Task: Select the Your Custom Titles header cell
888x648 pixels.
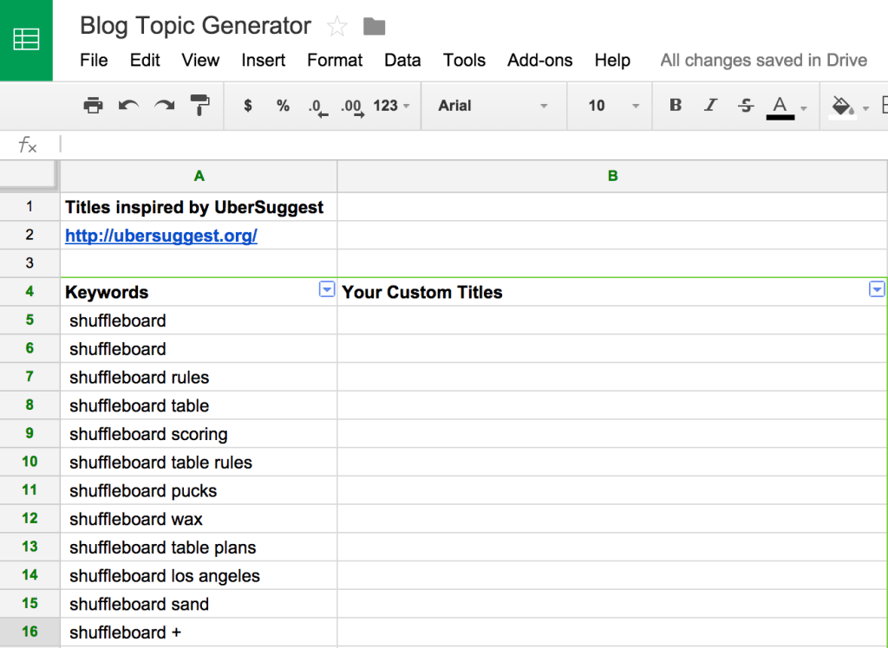Action: click(612, 292)
